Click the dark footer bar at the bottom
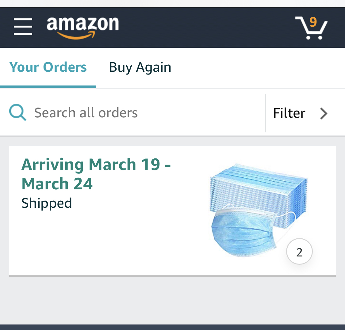Image resolution: width=345 pixels, height=330 pixels. (172, 327)
